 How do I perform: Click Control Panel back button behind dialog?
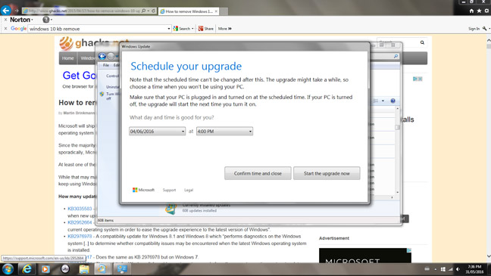pyautogui.click(x=102, y=56)
